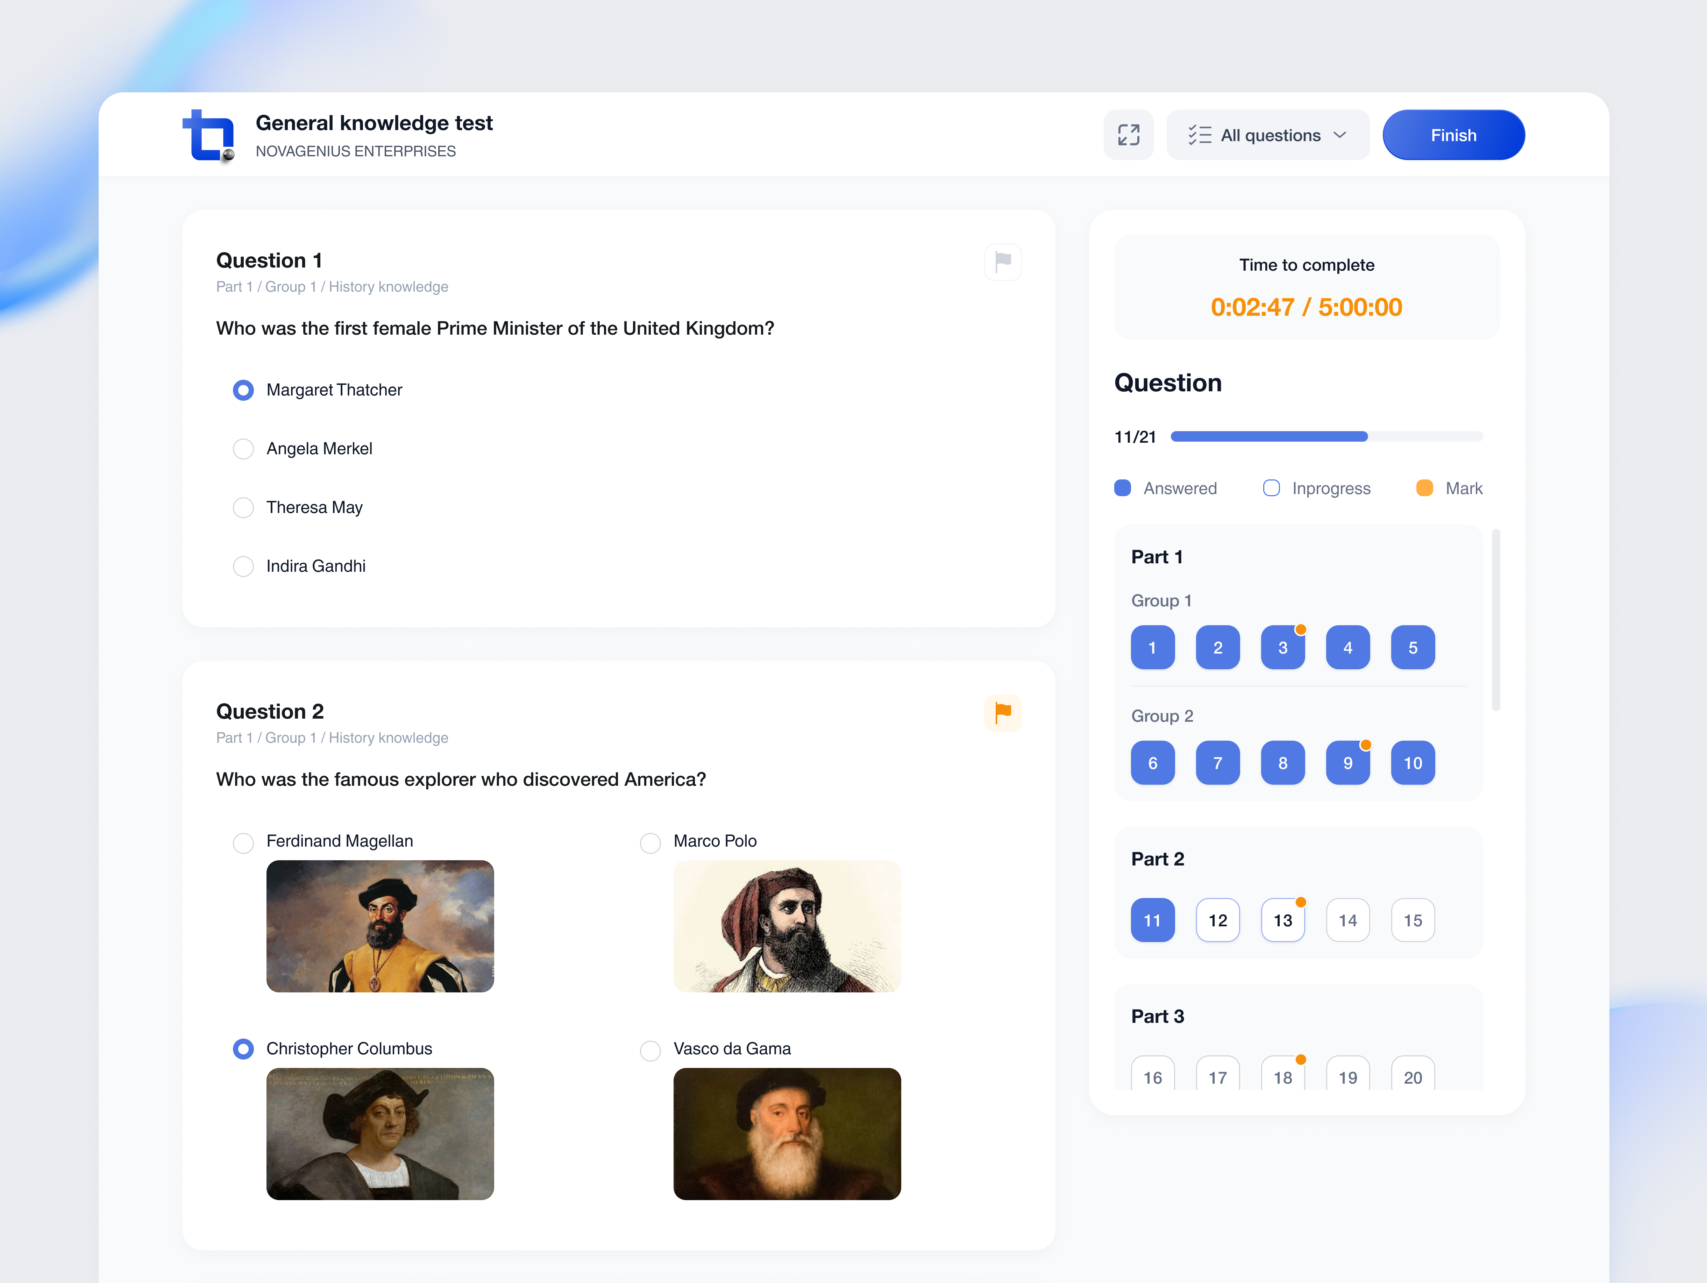Navigate to marked question 13 tile

1282,920
